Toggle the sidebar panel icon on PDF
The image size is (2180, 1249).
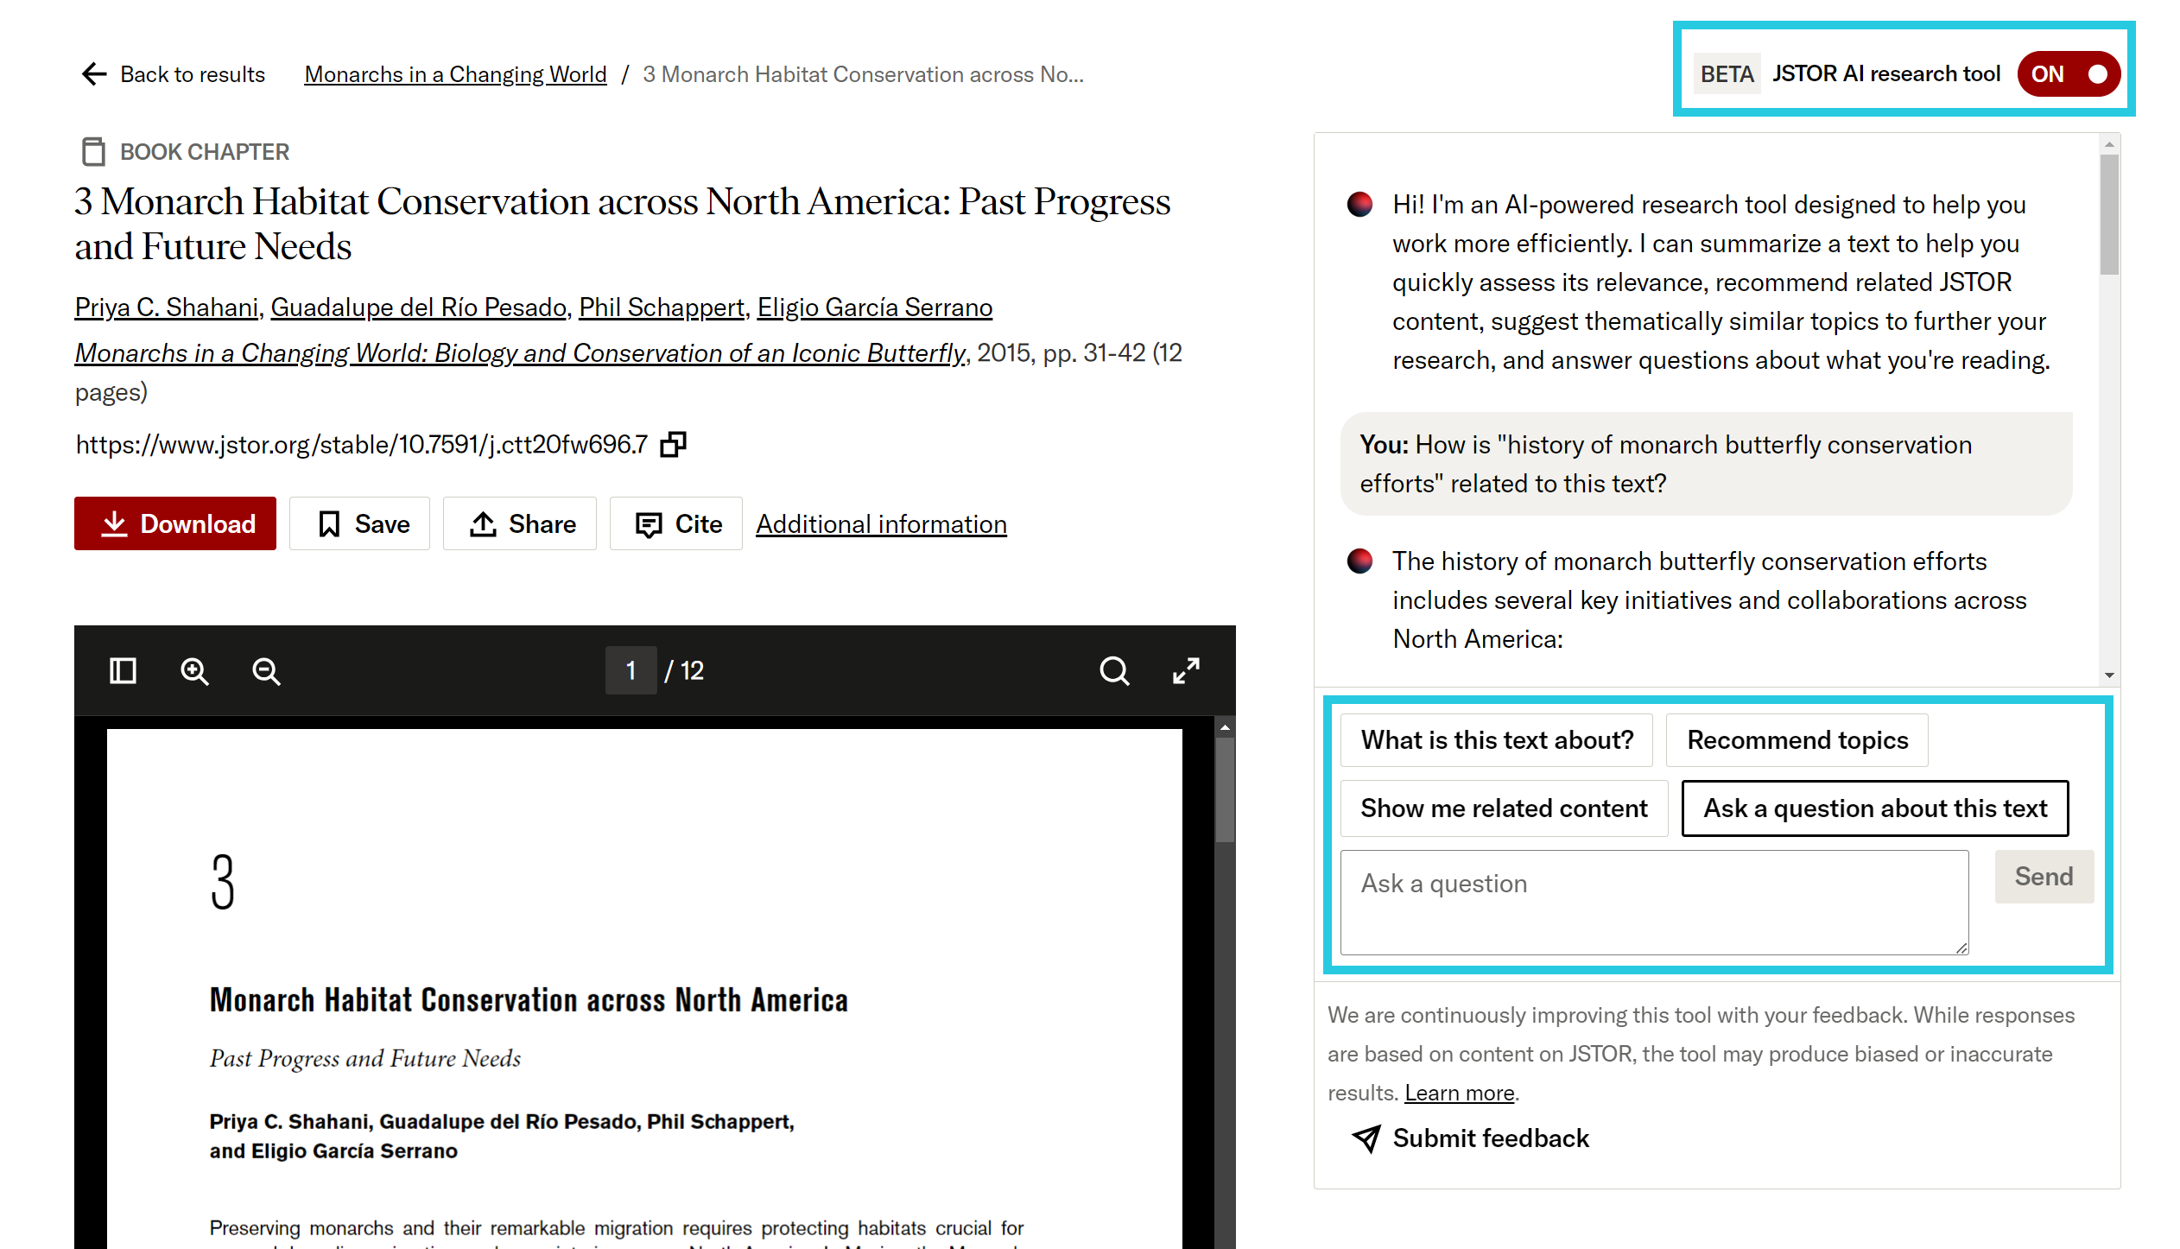coord(123,669)
